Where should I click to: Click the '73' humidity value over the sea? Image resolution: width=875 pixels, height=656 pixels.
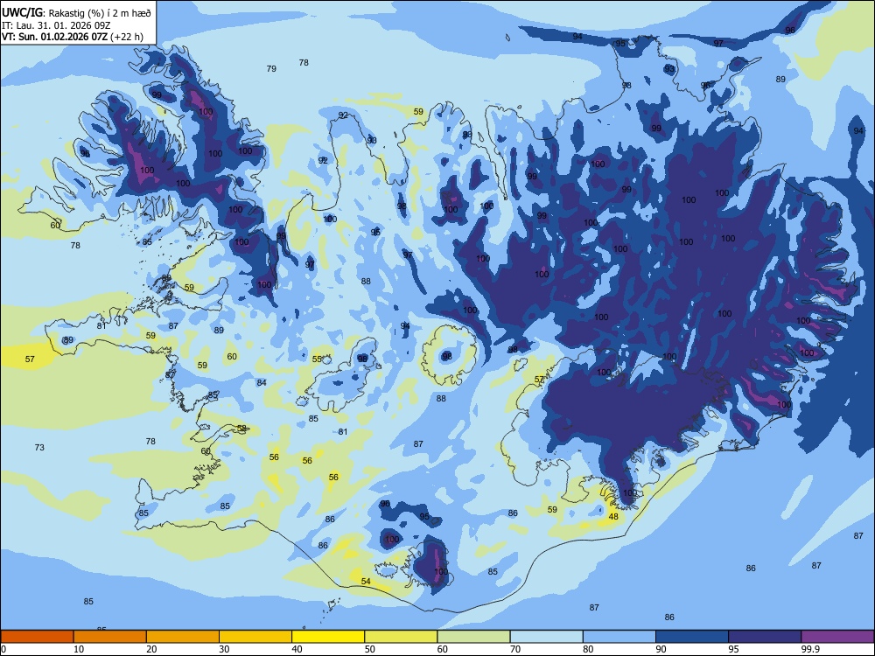point(39,447)
